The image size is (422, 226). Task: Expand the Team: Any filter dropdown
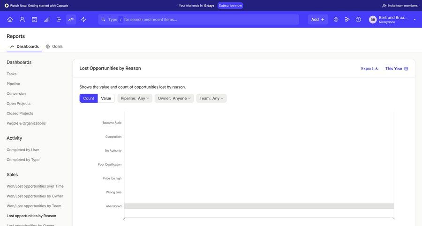(x=211, y=99)
